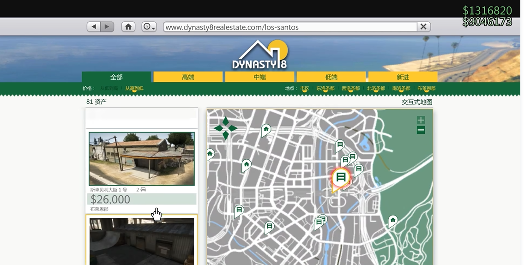Zoom out the map with minus button
Image resolution: width=530 pixels, height=265 pixels.
421,130
